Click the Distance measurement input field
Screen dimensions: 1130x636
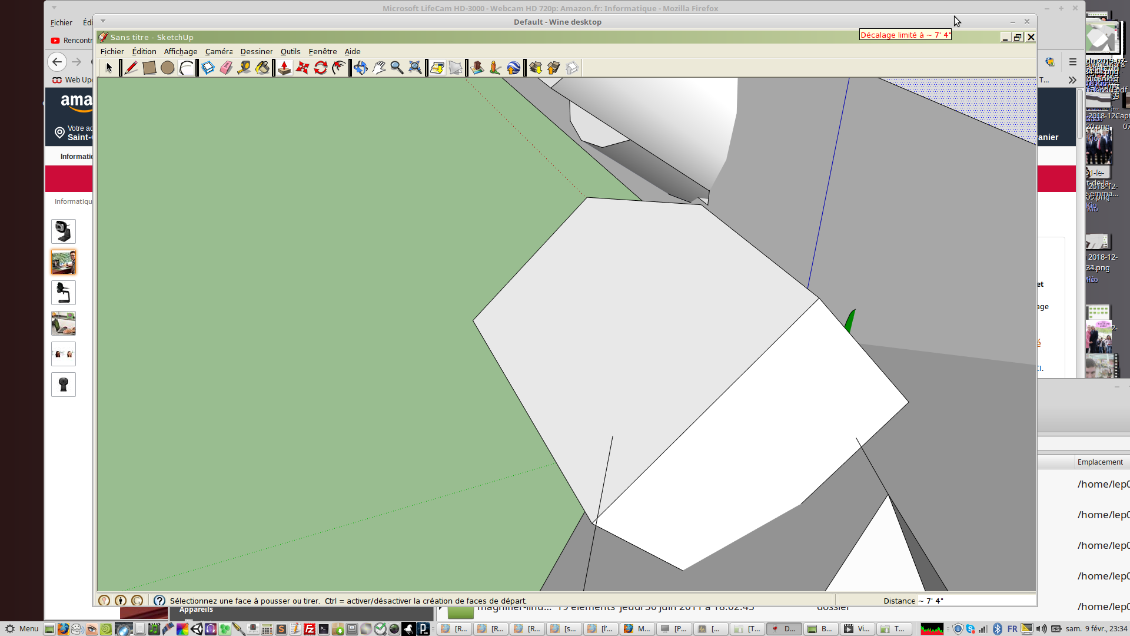974,601
